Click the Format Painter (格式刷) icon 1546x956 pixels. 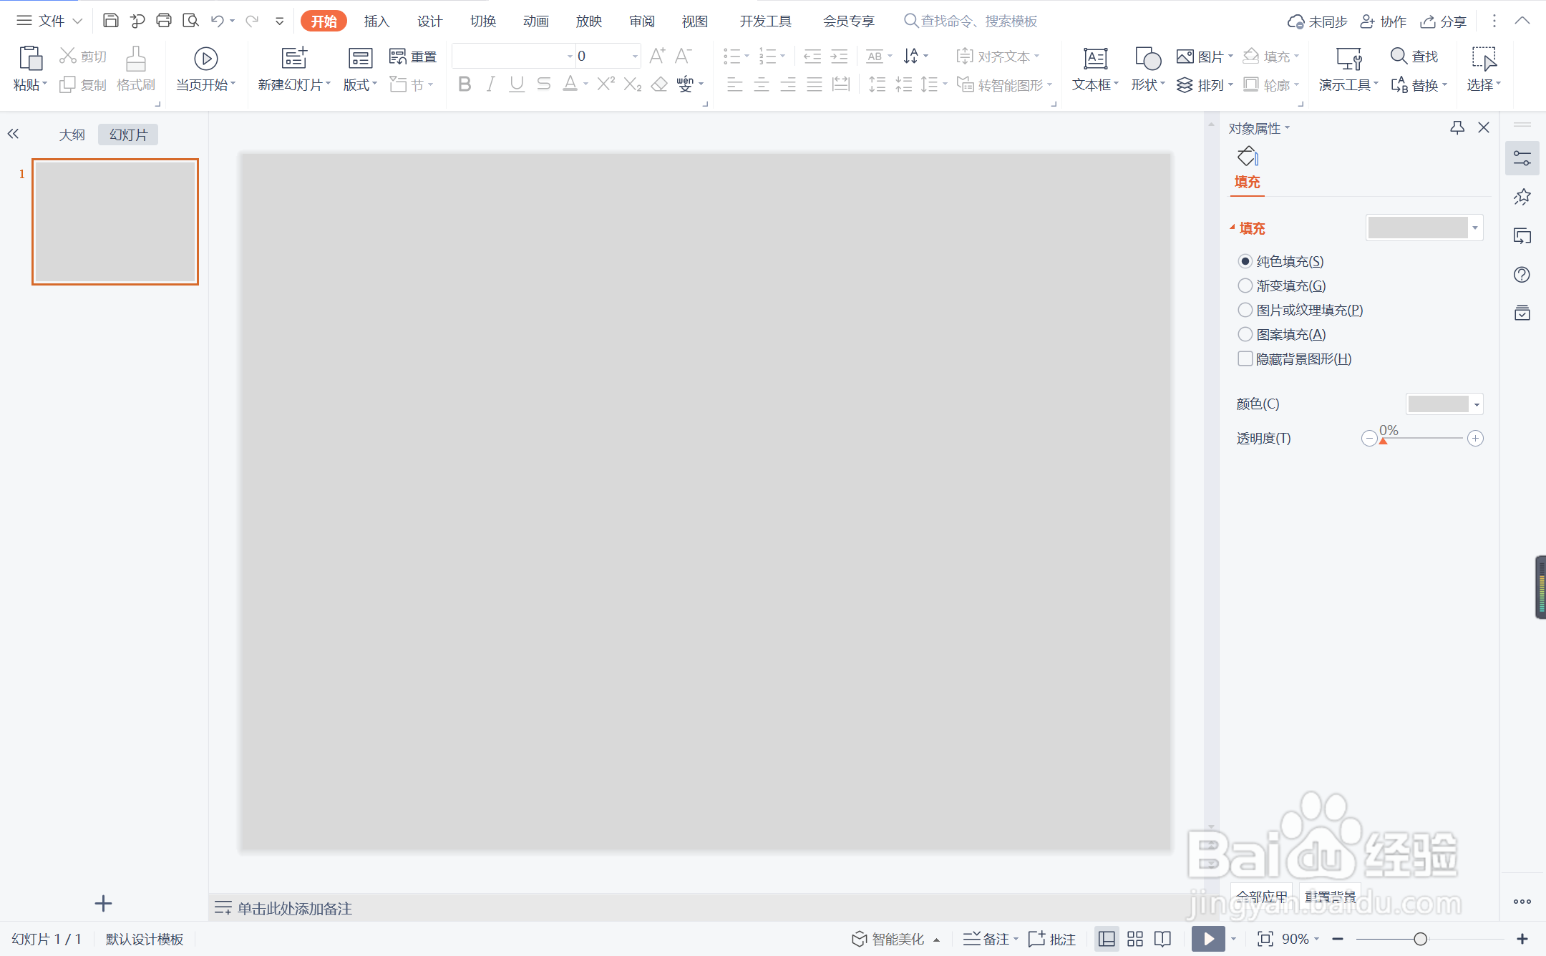click(x=135, y=59)
